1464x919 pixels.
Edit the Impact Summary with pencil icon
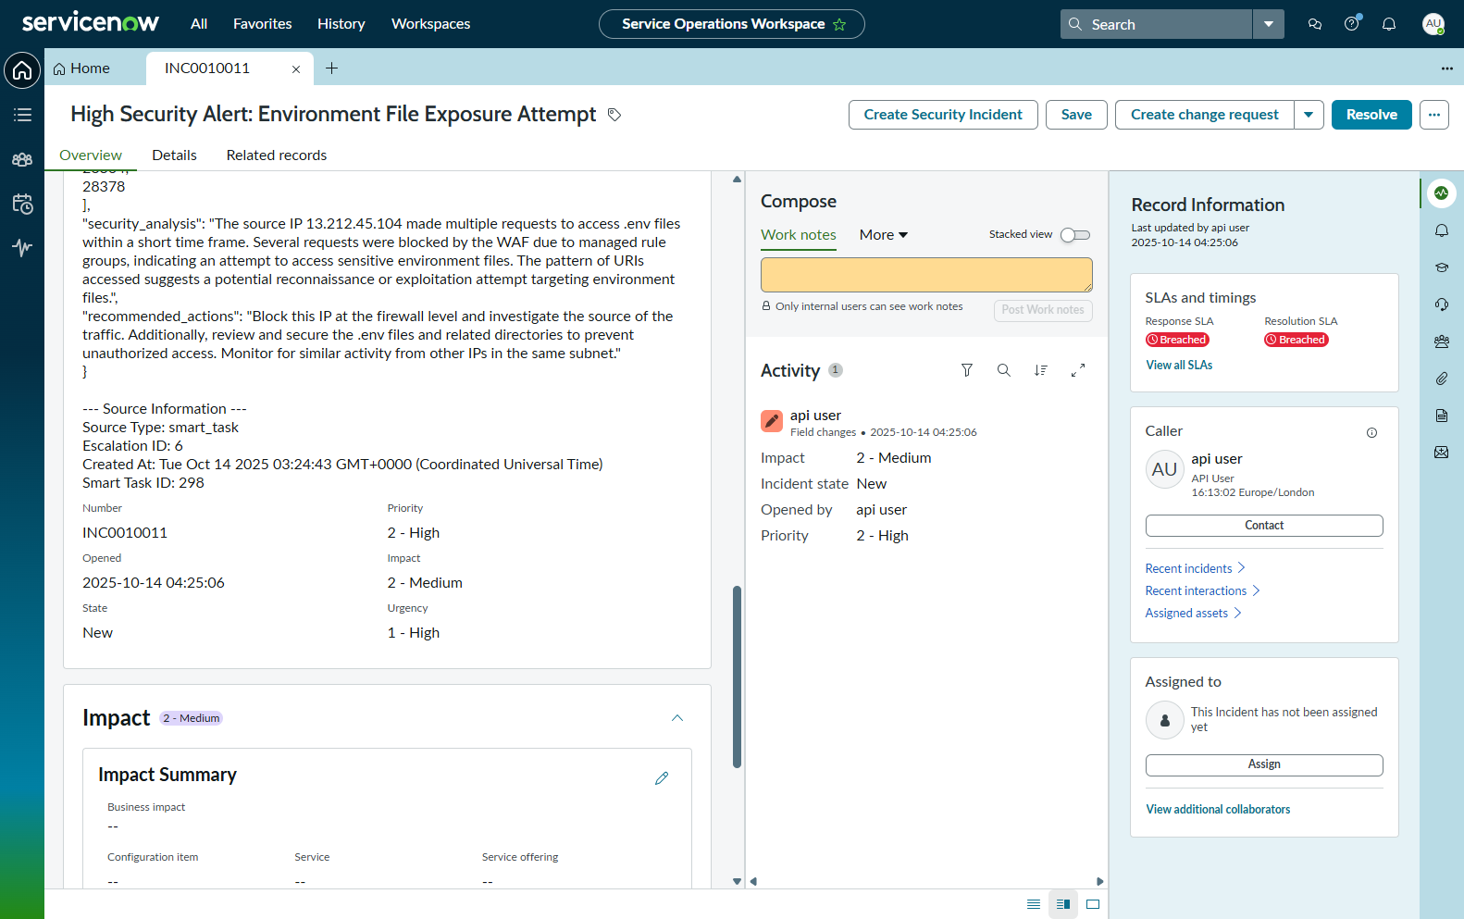coord(662,778)
